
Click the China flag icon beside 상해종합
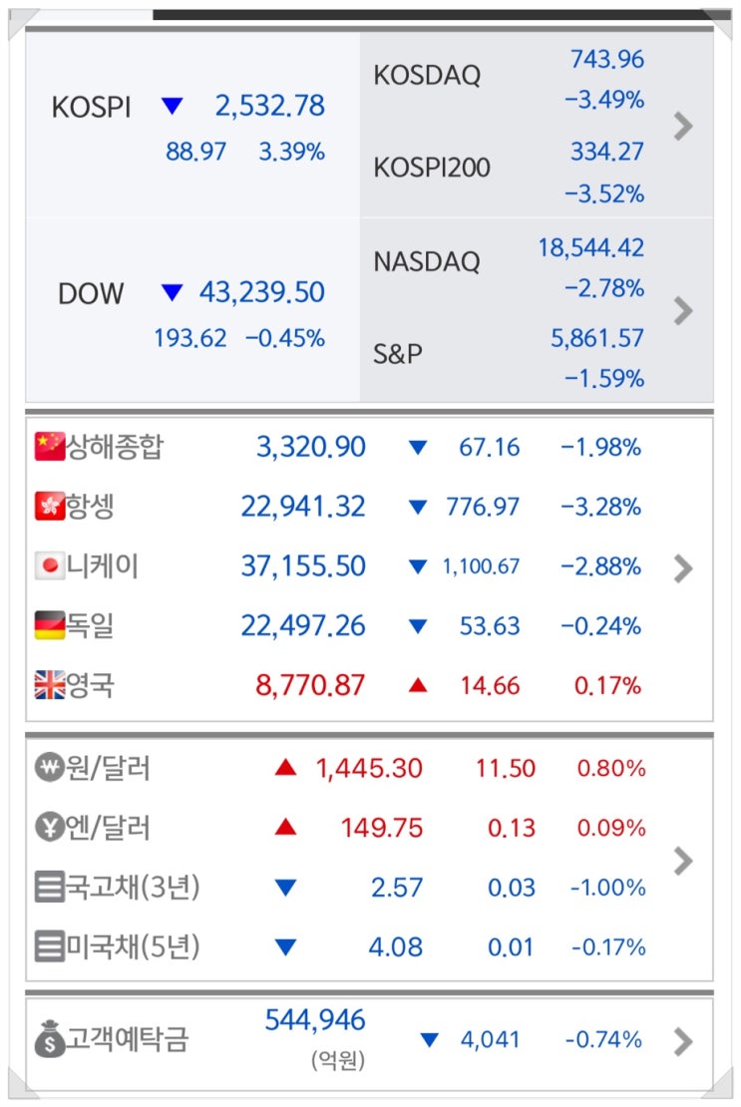[49, 446]
